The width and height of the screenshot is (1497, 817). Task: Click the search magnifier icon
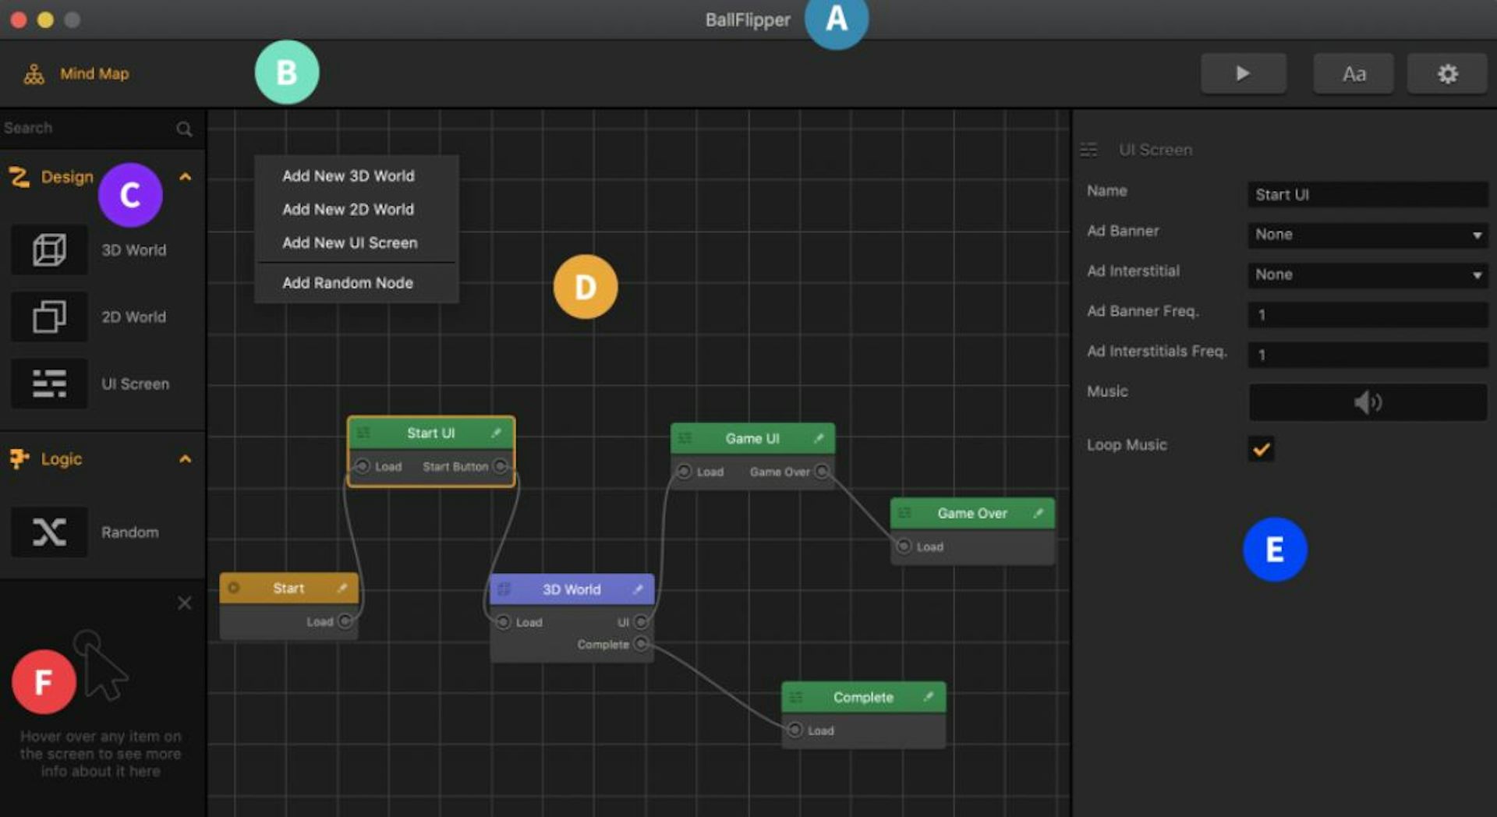point(184,129)
